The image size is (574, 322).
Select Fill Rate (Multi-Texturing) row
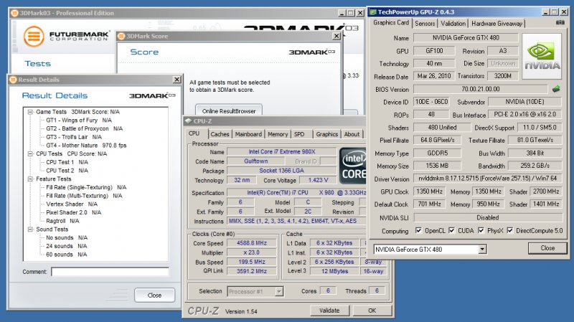pos(84,196)
